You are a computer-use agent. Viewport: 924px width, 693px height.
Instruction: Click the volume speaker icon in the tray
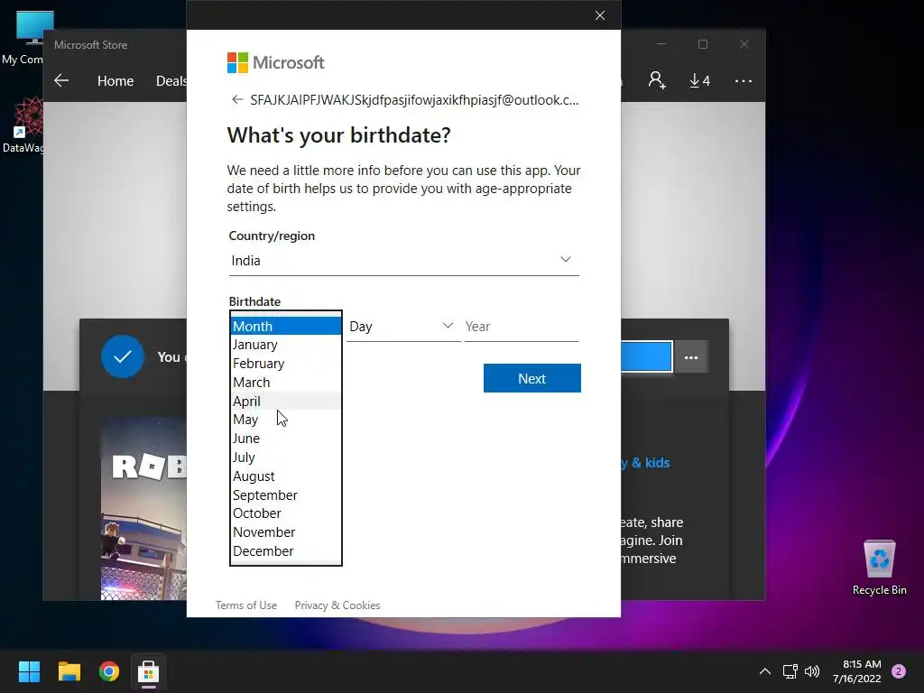point(812,671)
